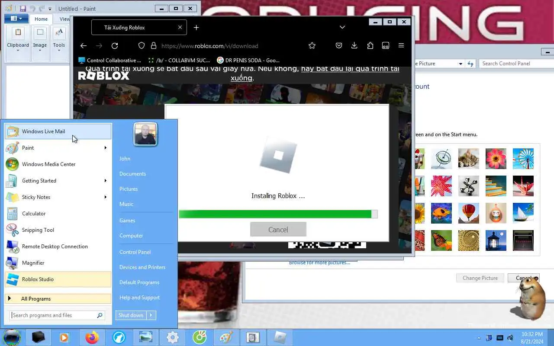Open Pictures from Start menu

tap(129, 189)
